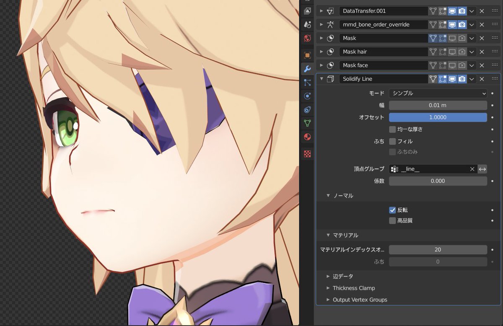This screenshot has width=503, height=326.
Task: Expand the Mask modifier panel
Action: coord(322,38)
